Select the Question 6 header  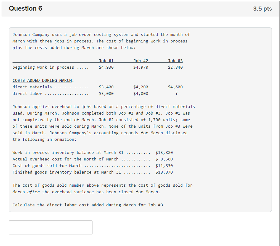click(26, 8)
